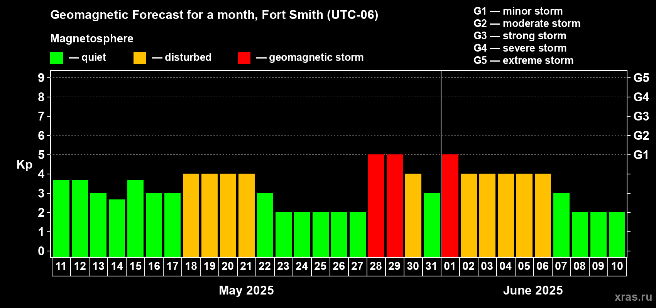Select the red bar for June 01
This screenshot has height=308, width=656.
click(x=450, y=206)
